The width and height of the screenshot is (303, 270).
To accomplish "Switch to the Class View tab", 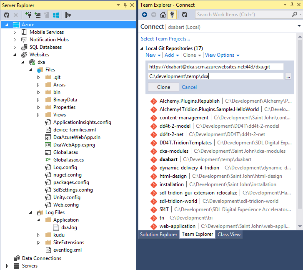I will pos(229,235).
